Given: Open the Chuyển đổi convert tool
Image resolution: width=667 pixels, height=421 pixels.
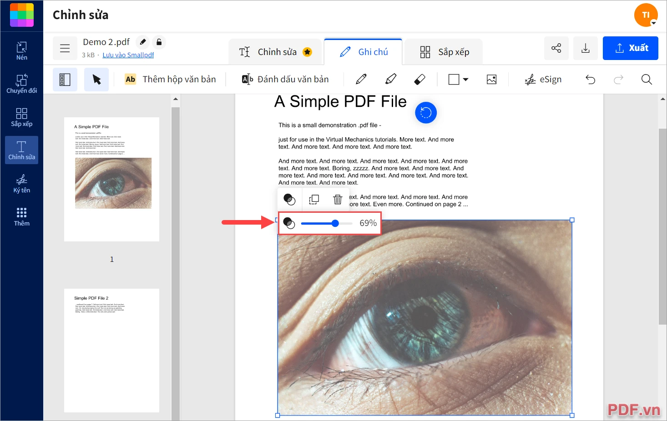Looking at the screenshot, I should 21,84.
